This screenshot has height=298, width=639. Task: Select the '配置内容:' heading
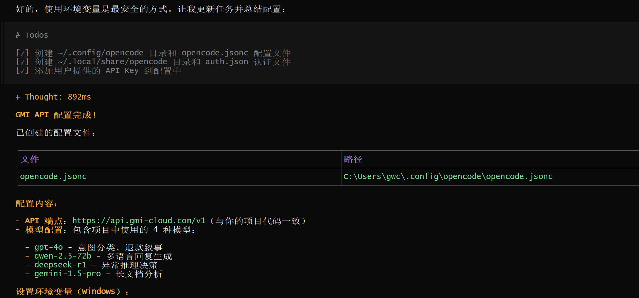click(x=37, y=204)
